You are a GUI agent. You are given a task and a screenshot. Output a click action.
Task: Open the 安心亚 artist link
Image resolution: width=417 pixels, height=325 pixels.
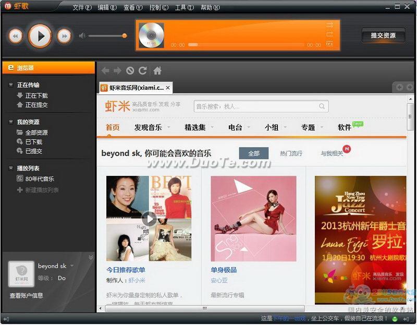coord(219,280)
